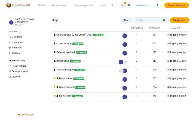The height and width of the screenshot is (121, 196).
Task: Open the Winkel menu item
Action: point(42,5)
